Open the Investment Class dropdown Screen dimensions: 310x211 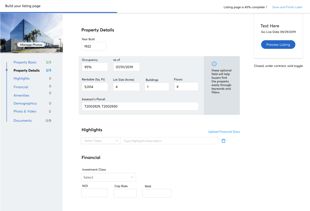point(108,177)
